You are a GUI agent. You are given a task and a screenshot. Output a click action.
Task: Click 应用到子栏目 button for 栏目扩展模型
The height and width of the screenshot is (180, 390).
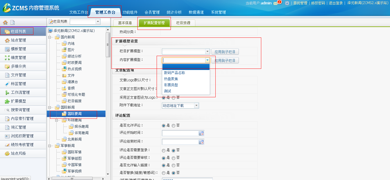click(225, 52)
